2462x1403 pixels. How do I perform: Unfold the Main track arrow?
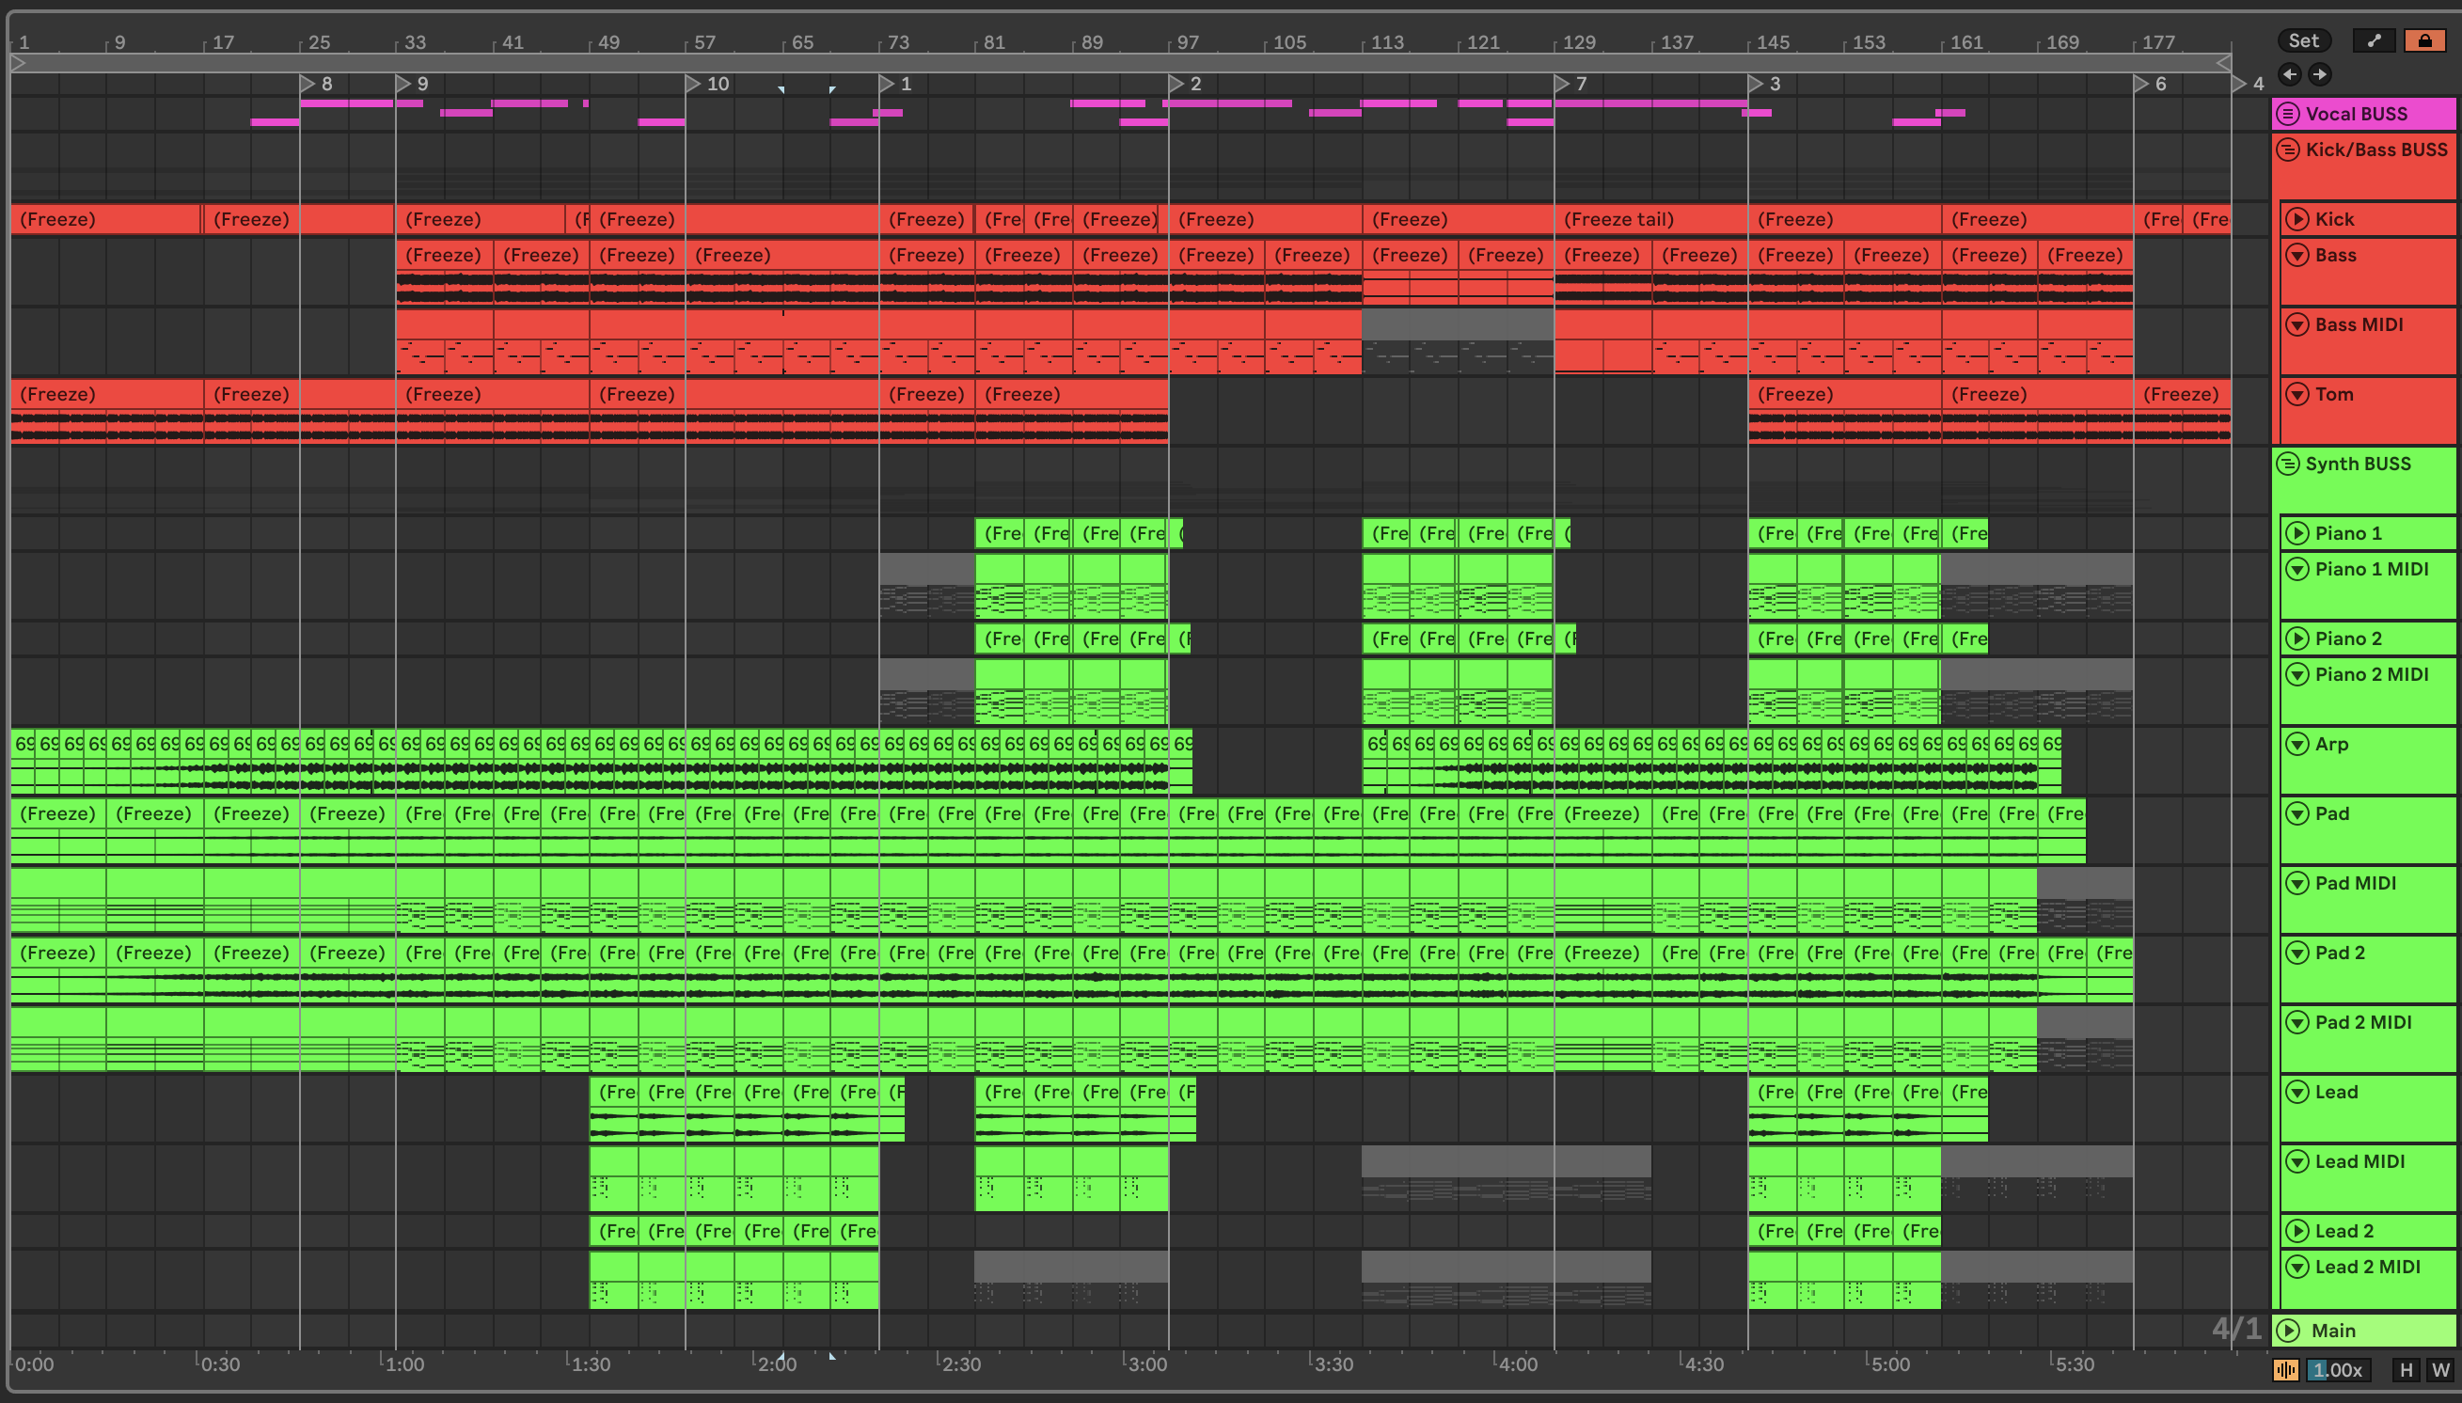2290,1331
